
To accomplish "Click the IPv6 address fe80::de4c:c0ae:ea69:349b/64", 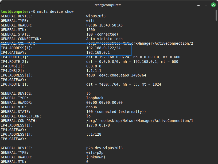I will pyautogui.click(x=116, y=75).
